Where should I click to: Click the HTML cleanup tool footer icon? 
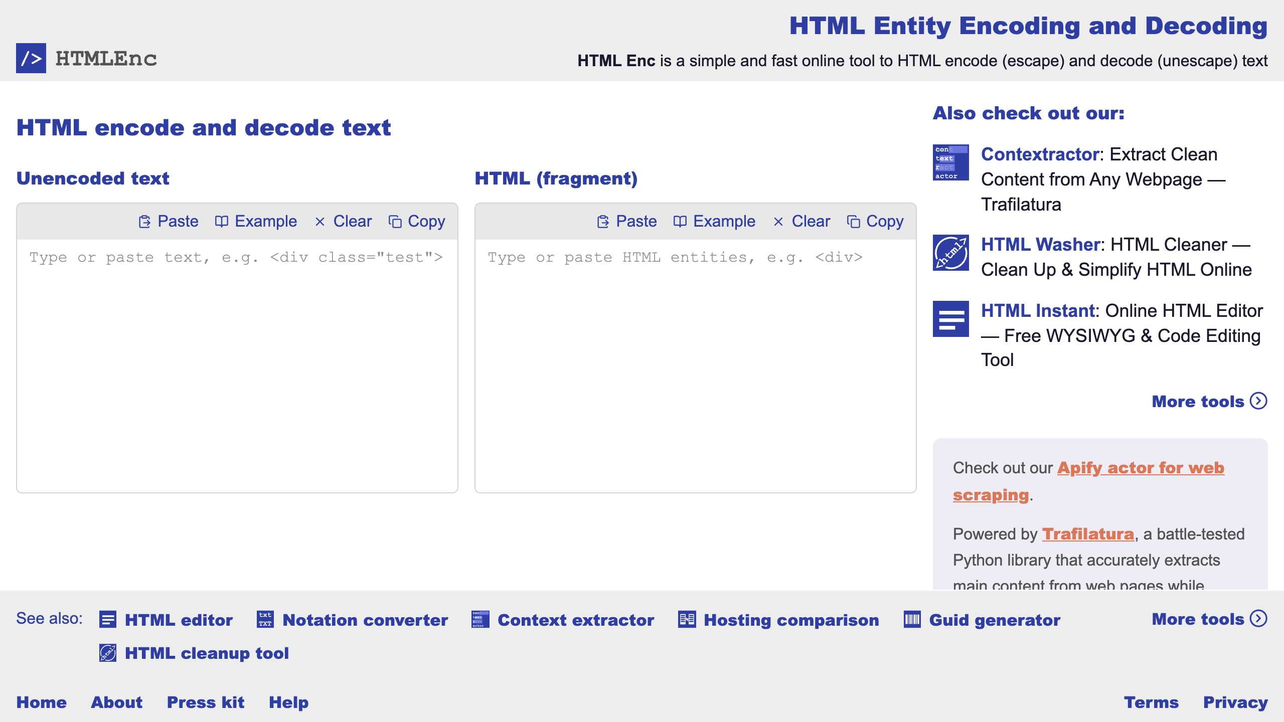pos(108,653)
